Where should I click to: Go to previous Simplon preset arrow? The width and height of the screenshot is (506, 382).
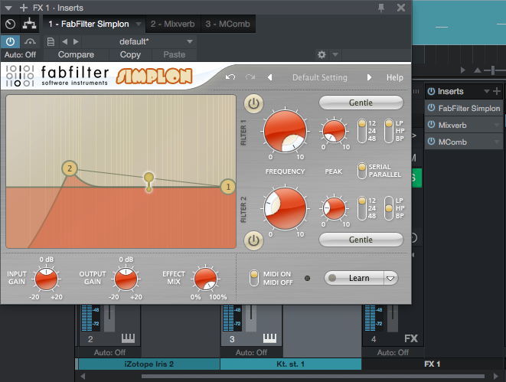tap(269, 77)
